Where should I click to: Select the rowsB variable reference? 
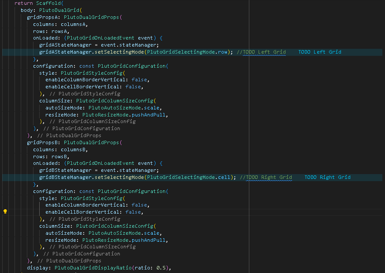coord(59,156)
